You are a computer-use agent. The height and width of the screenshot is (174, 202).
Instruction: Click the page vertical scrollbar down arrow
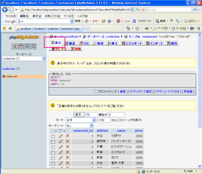pyautogui.click(x=200, y=166)
